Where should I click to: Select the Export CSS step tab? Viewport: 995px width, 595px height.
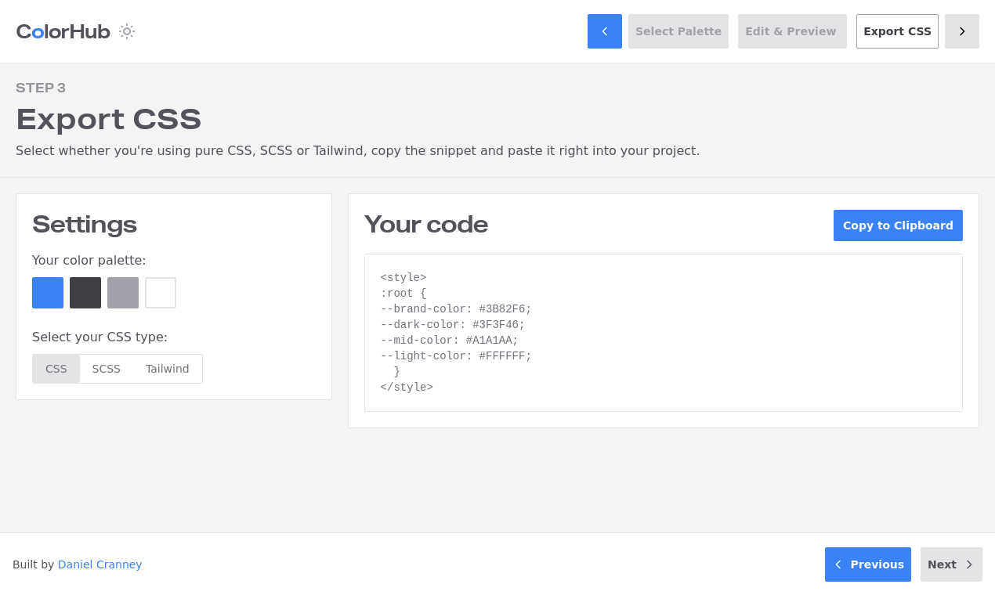click(x=897, y=31)
